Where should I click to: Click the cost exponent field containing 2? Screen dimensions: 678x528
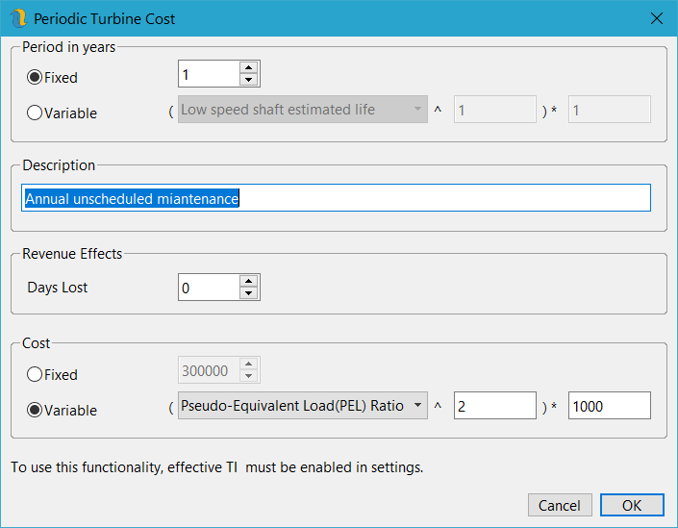click(x=494, y=406)
